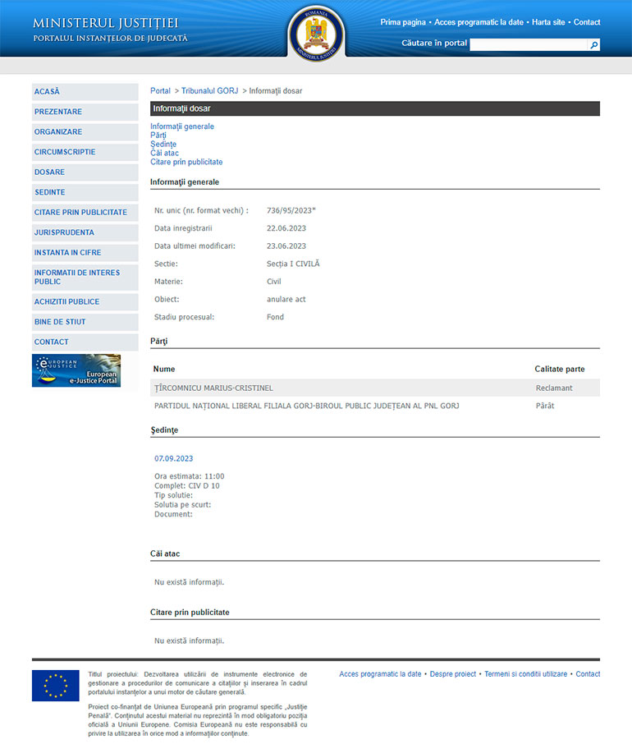The image size is (632, 744).
Task: Go to Portal breadcrumb link
Action: tap(160, 90)
